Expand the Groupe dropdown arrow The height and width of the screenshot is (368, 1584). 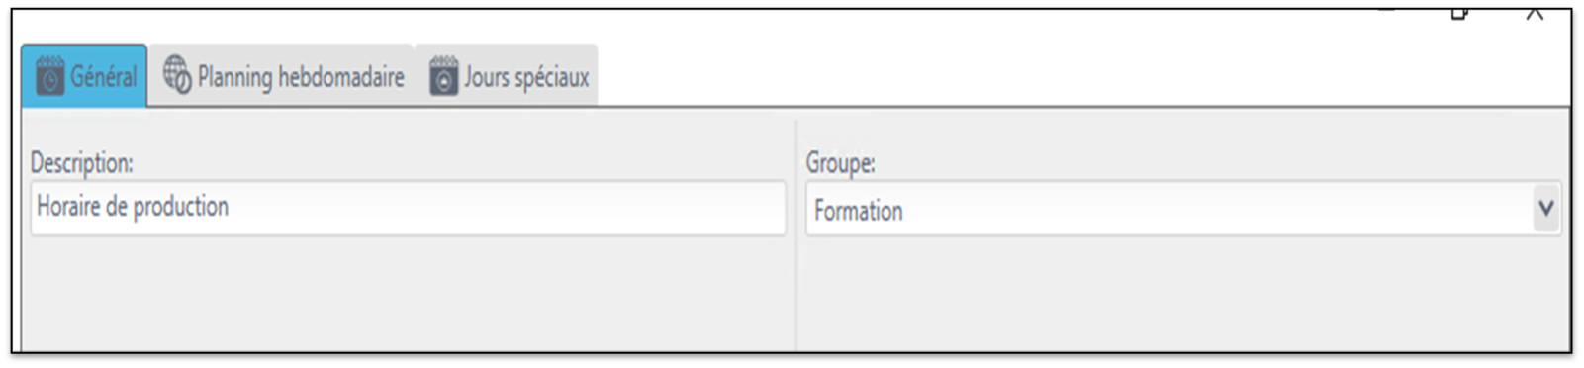pos(1545,209)
